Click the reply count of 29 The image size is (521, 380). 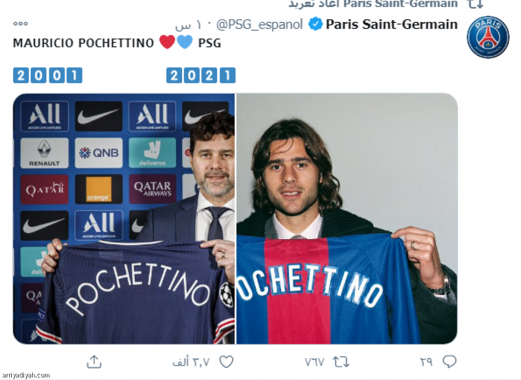426,362
